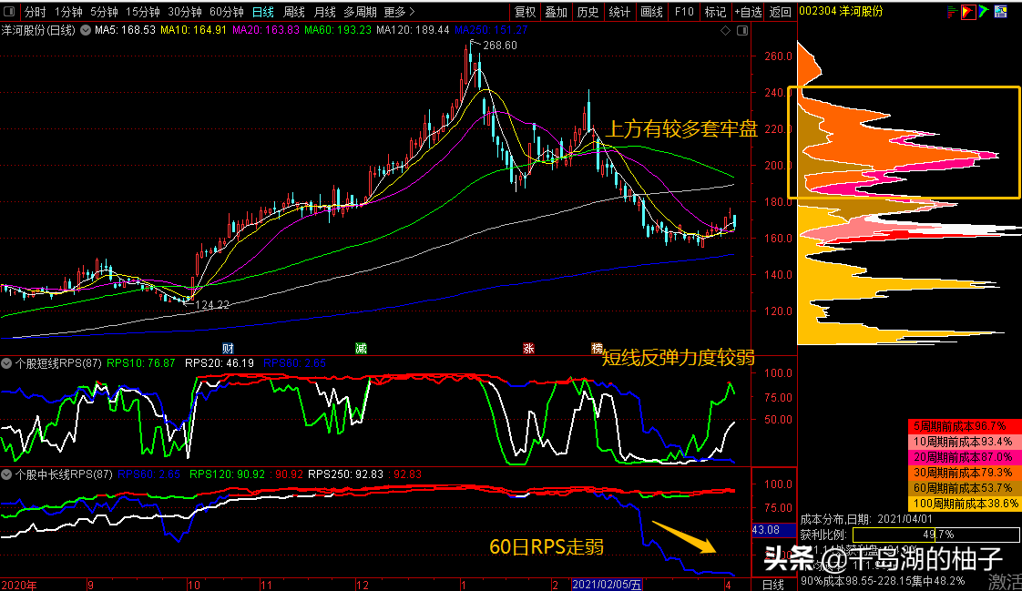Screen dimensions: 1022x591
Task: Expand the 更多 periods menu
Action: click(x=400, y=12)
